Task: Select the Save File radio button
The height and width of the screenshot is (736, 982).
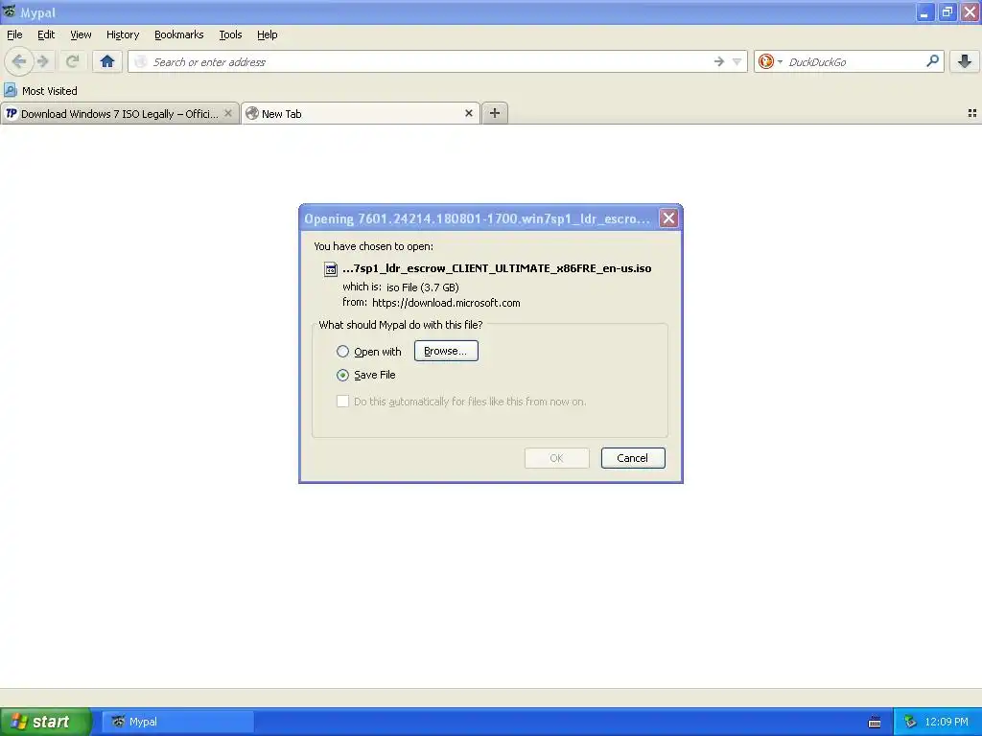Action: pos(342,375)
